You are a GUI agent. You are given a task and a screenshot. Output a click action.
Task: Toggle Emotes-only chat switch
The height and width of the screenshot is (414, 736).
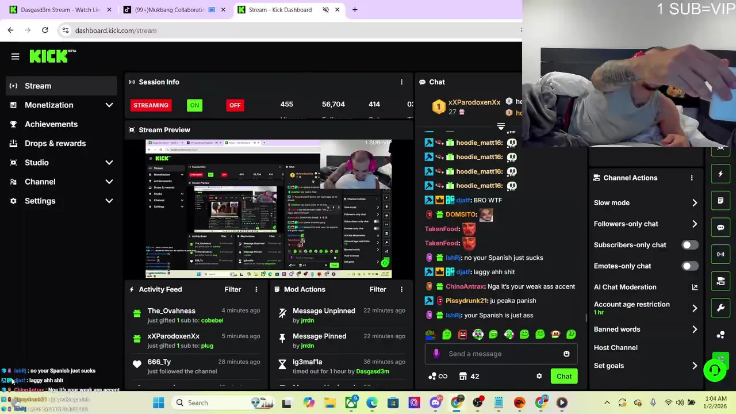pos(689,266)
